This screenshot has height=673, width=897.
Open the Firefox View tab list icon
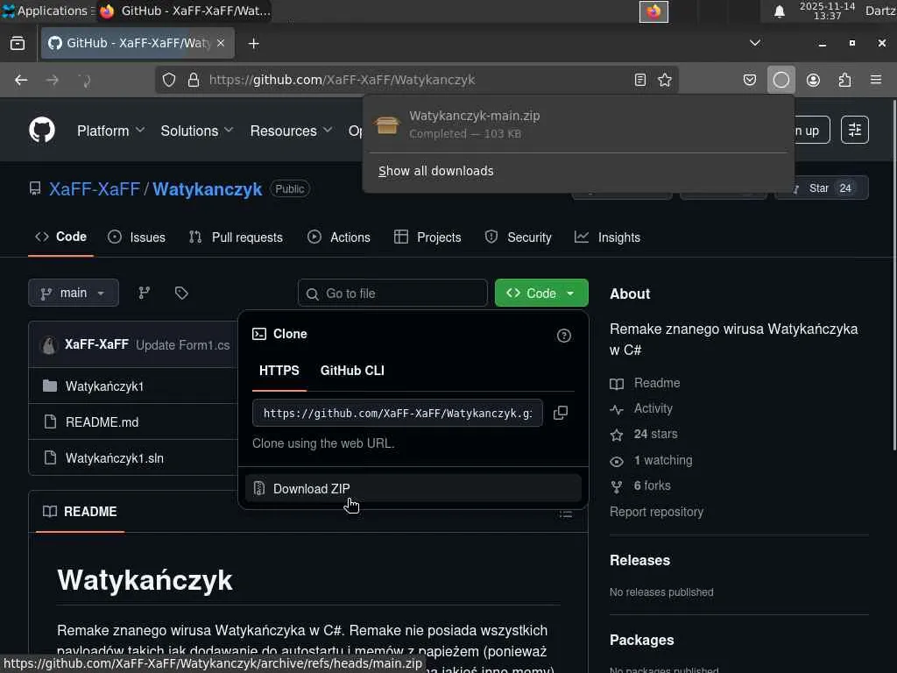coord(18,44)
